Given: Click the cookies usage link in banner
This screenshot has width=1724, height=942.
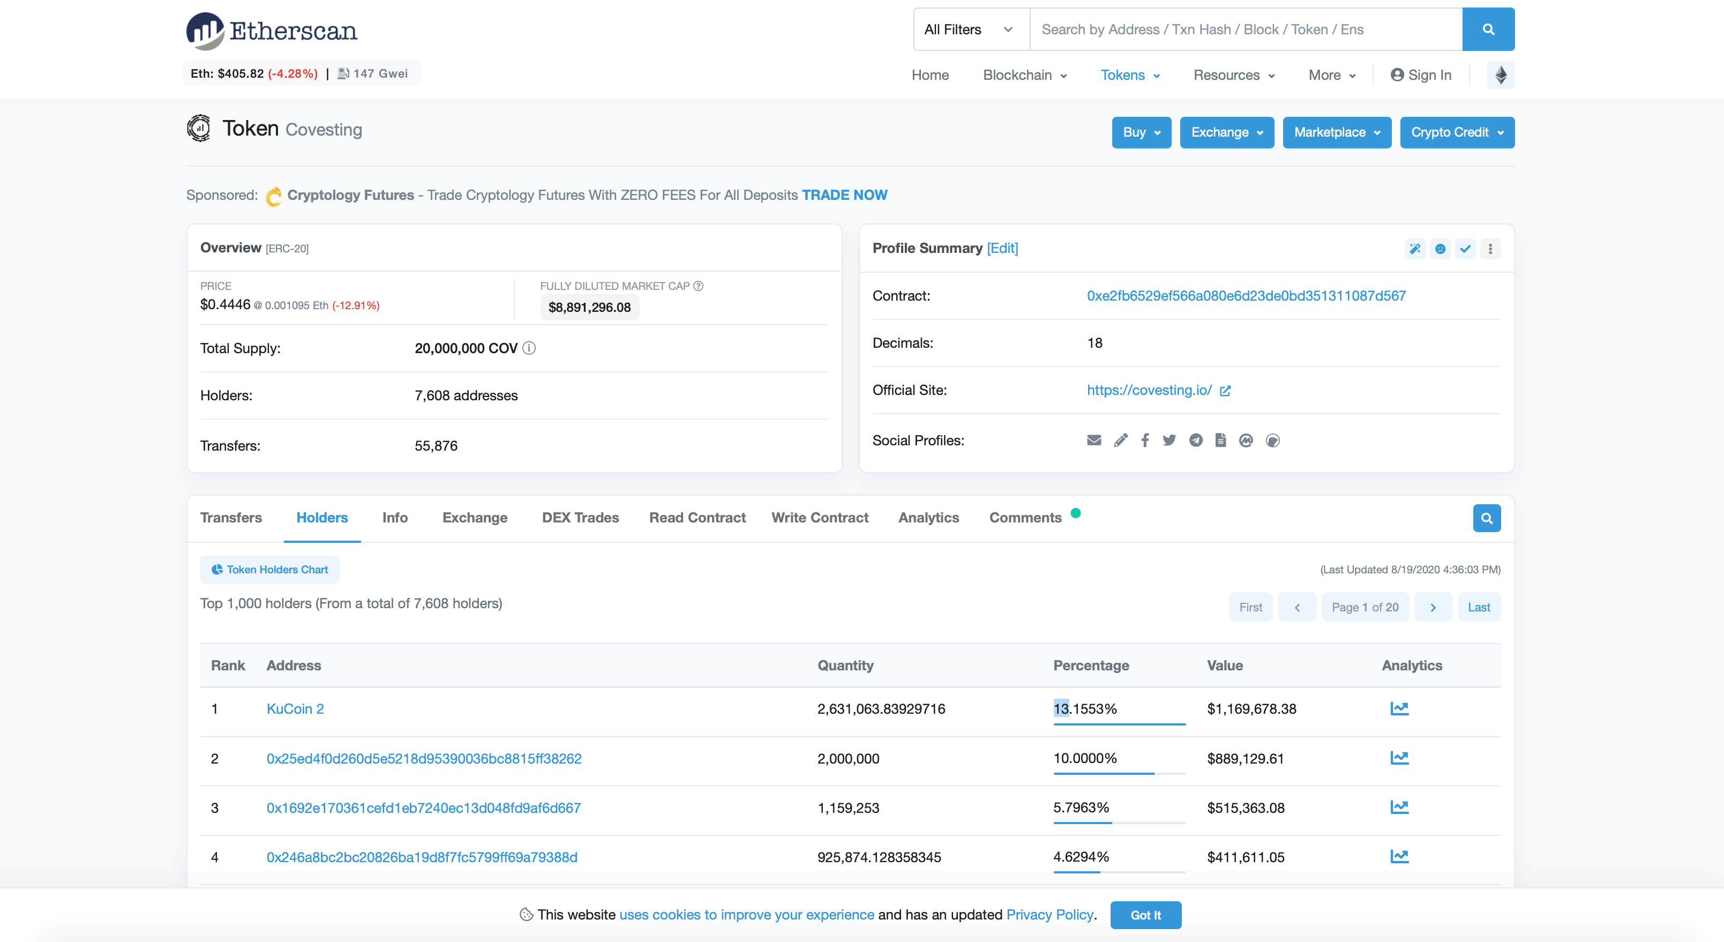Looking at the screenshot, I should click(747, 915).
